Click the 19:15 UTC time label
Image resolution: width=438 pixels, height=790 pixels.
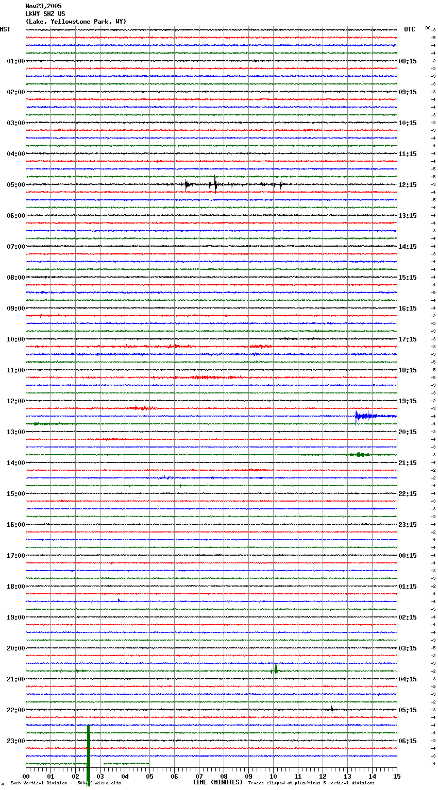point(408,401)
